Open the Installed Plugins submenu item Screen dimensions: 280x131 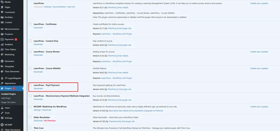8,94
